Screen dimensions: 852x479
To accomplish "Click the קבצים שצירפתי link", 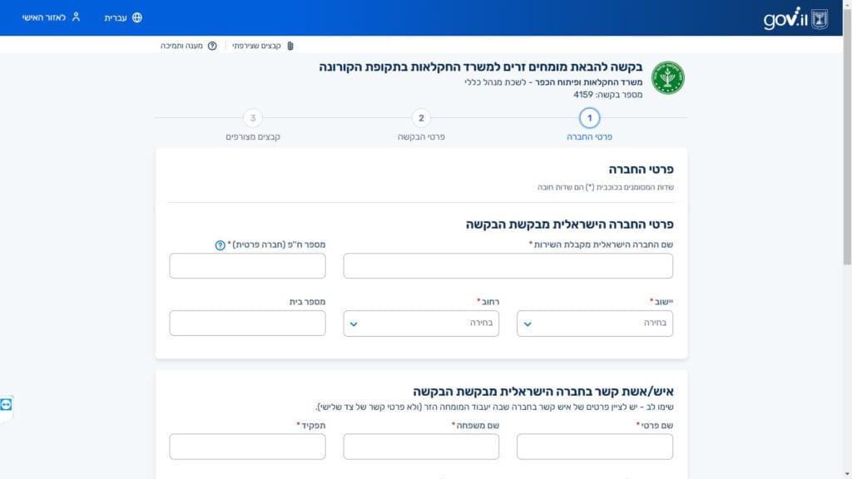I will [256, 47].
